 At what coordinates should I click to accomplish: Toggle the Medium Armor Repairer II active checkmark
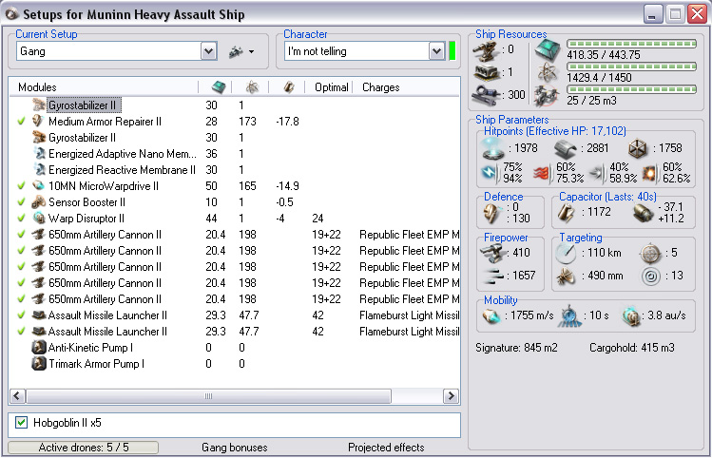[21, 122]
